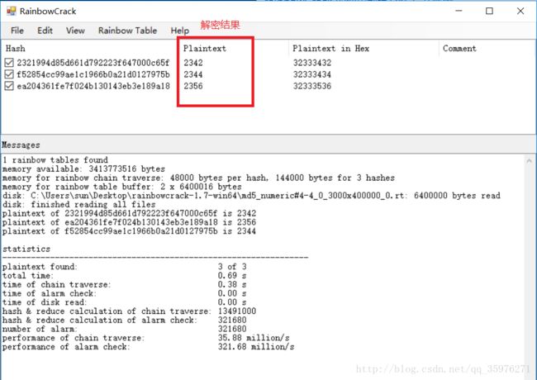This screenshot has width=537, height=380.
Task: Click the disk path line with md5_numeric table
Action: pyautogui.click(x=251, y=196)
